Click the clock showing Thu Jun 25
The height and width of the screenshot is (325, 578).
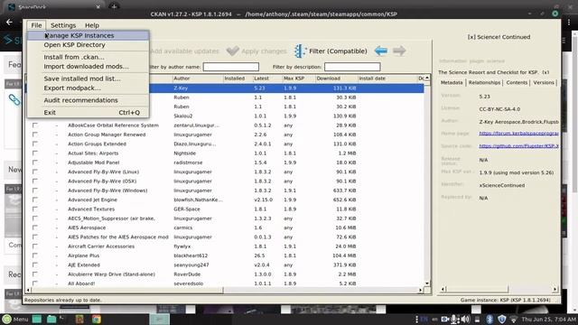click(548, 319)
